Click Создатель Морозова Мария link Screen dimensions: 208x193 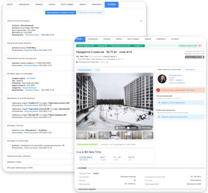pyautogui.click(x=30, y=88)
